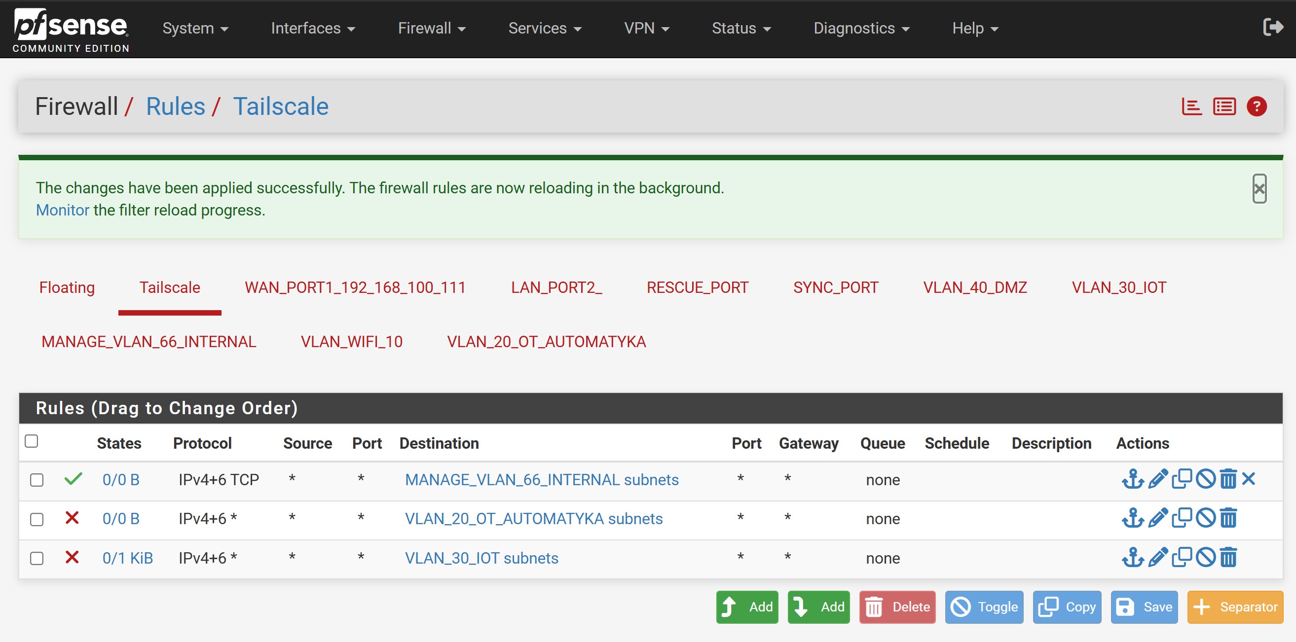Toggle the select-all rules checkbox in header
This screenshot has width=1296, height=642.
tap(31, 441)
